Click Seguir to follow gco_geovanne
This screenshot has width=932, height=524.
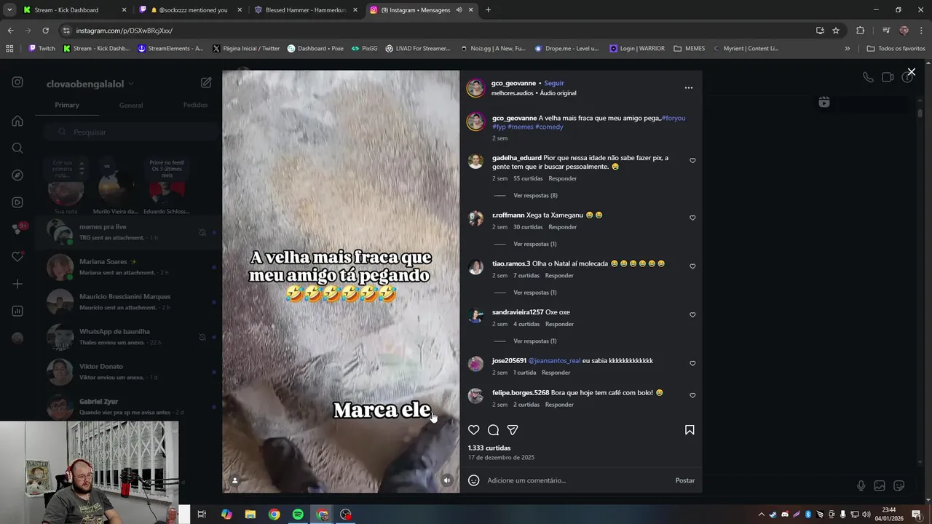[554, 83]
